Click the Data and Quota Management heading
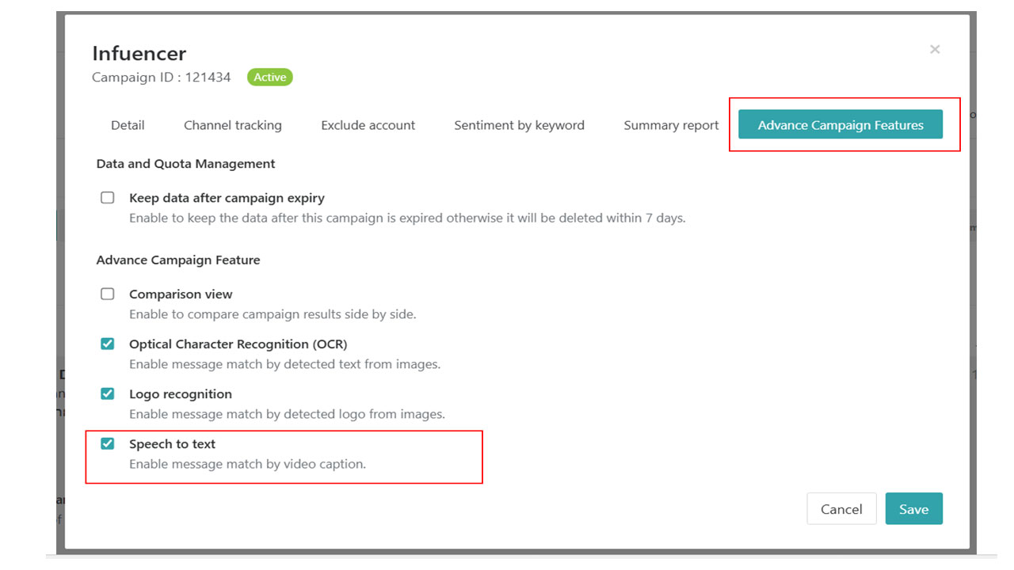 click(x=185, y=164)
